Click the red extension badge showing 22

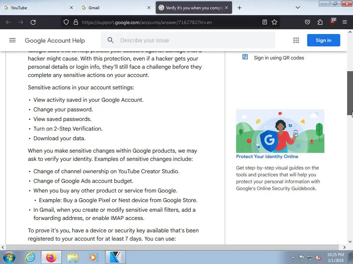pos(333,21)
